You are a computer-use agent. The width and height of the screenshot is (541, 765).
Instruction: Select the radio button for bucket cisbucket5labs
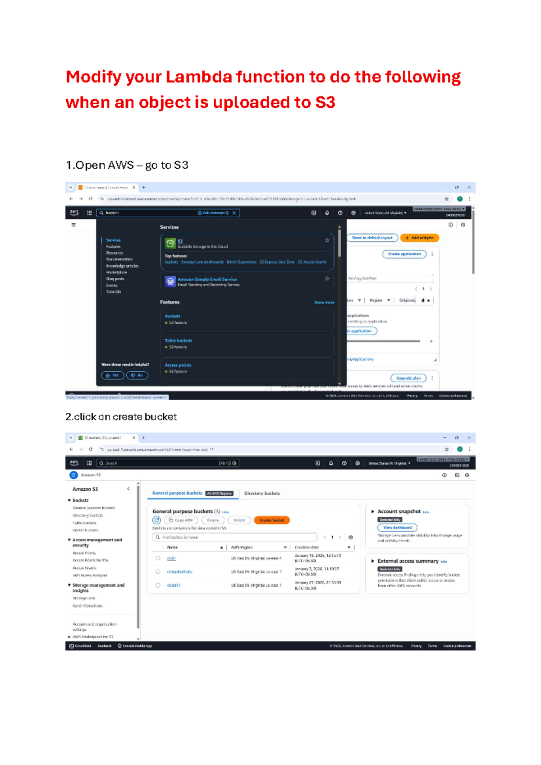(x=158, y=571)
